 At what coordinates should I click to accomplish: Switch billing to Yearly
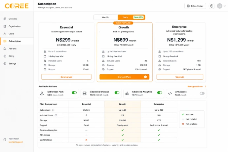point(125,17)
